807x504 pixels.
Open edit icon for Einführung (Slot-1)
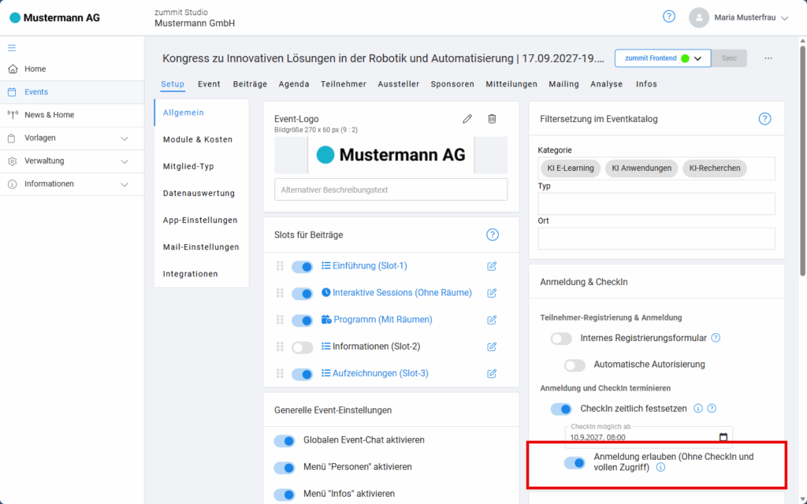point(492,266)
